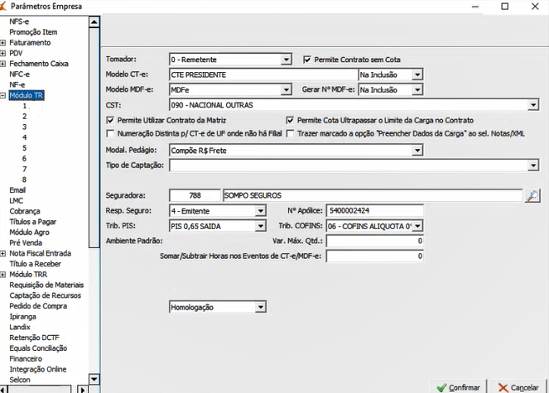Select Ipiranga in the tree
This screenshot has height=393, width=549.
click(x=22, y=316)
